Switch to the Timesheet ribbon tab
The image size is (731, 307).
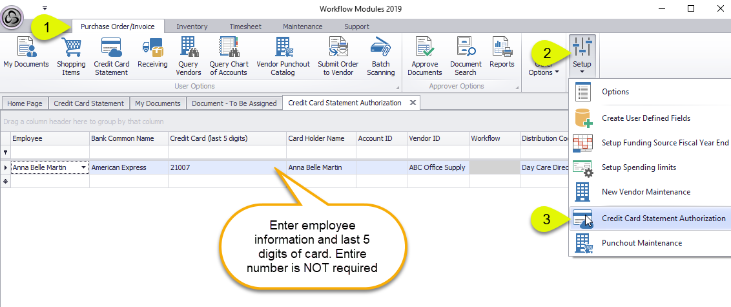click(x=245, y=26)
